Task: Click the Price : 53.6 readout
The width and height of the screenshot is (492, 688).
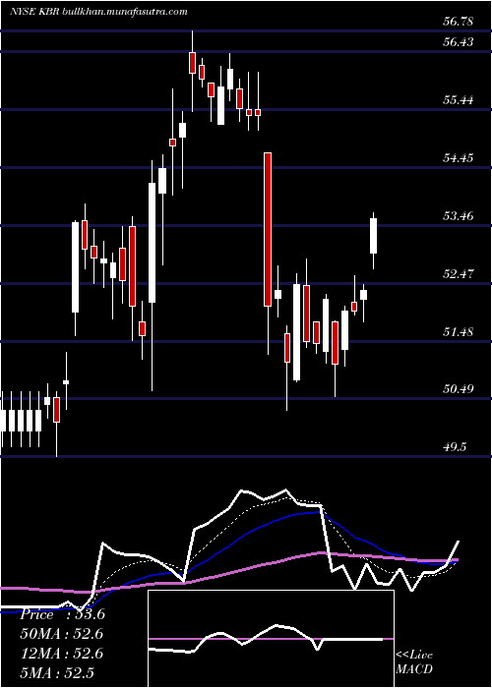Action: 62,614
